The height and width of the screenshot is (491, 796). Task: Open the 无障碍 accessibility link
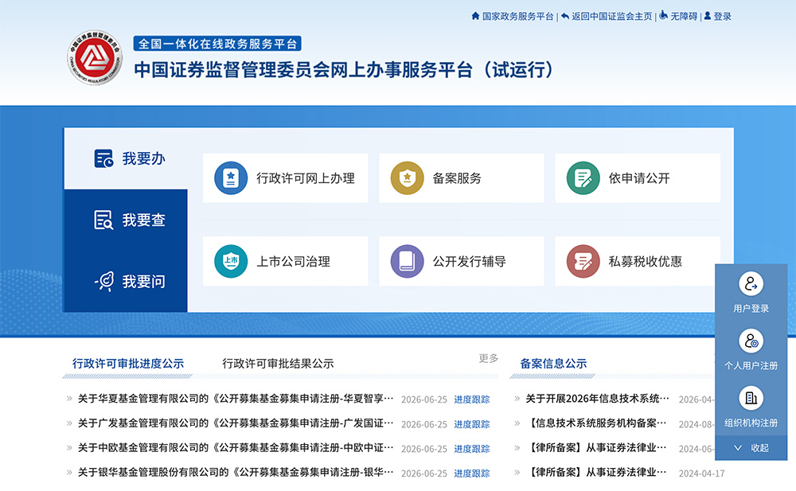pyautogui.click(x=684, y=16)
